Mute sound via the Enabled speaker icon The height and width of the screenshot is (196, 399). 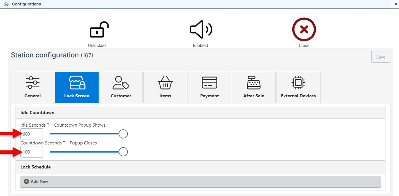tap(201, 30)
